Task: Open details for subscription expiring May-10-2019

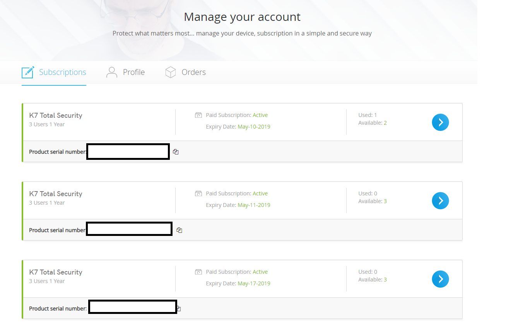Action: (440, 122)
